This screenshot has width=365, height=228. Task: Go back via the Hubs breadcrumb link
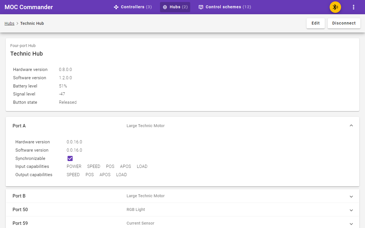9,23
